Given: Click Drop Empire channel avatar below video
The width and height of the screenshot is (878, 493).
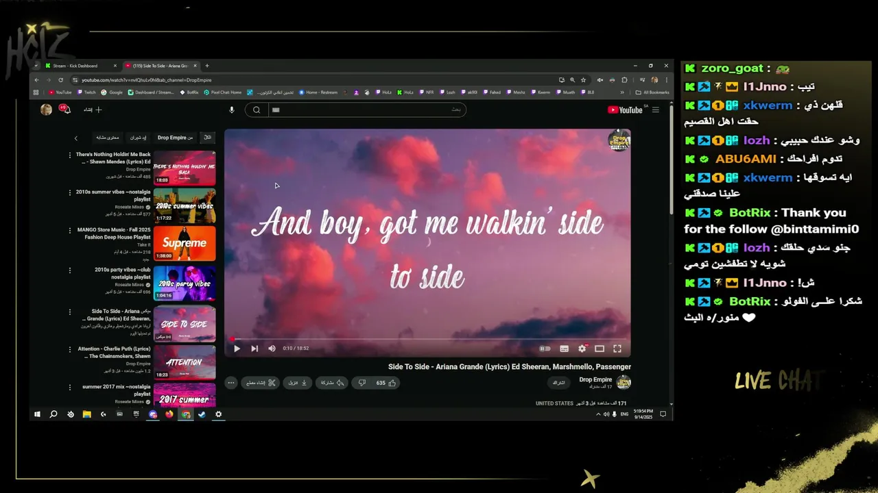Looking at the screenshot, I should pyautogui.click(x=624, y=383).
